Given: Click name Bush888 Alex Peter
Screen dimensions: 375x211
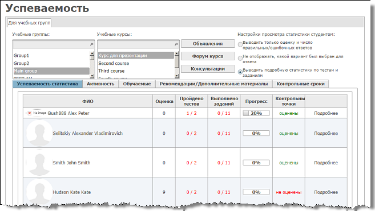Looking at the screenshot, I should point(68,113).
